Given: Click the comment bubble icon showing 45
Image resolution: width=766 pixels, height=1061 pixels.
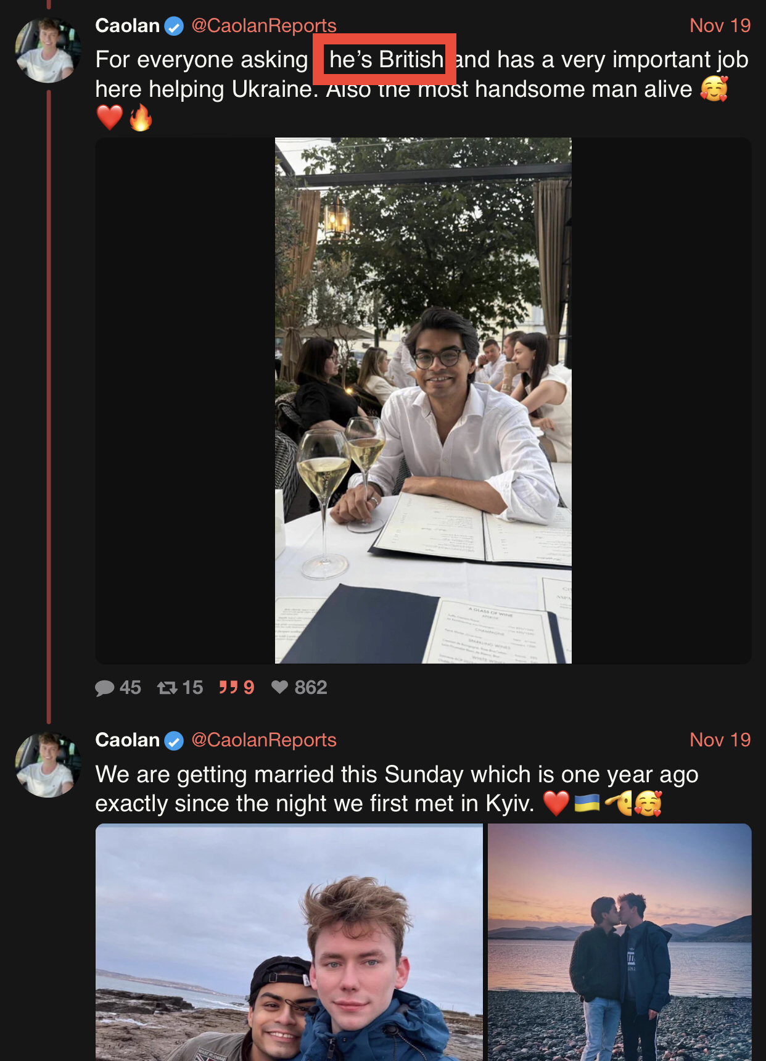Looking at the screenshot, I should [x=105, y=688].
